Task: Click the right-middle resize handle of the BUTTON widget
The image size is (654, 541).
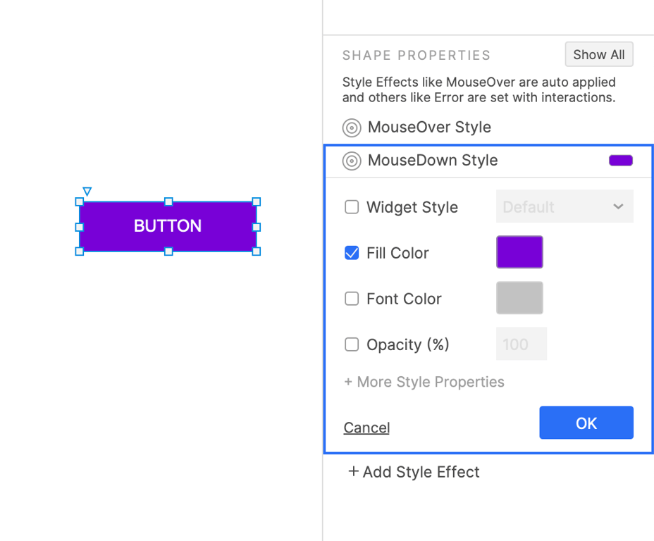Action: 257,227
